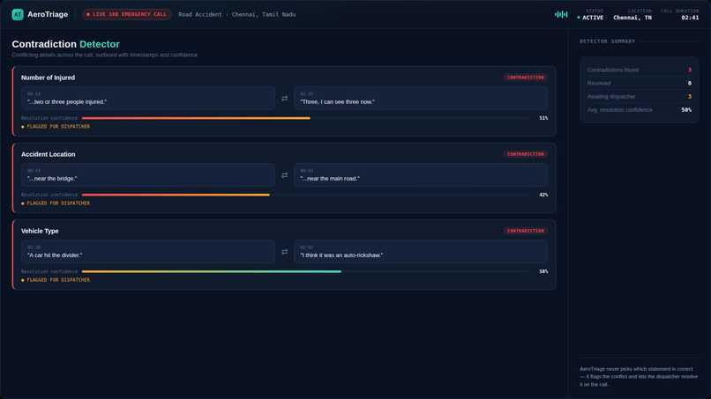
Task: Click the Chennai, TN location value
Action: (632, 18)
